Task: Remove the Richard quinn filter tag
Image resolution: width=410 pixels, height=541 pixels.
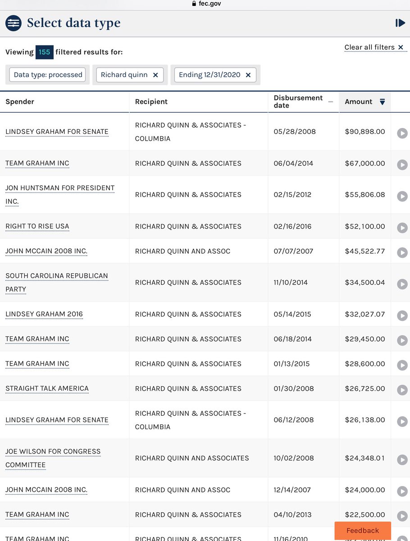Action: (x=155, y=75)
